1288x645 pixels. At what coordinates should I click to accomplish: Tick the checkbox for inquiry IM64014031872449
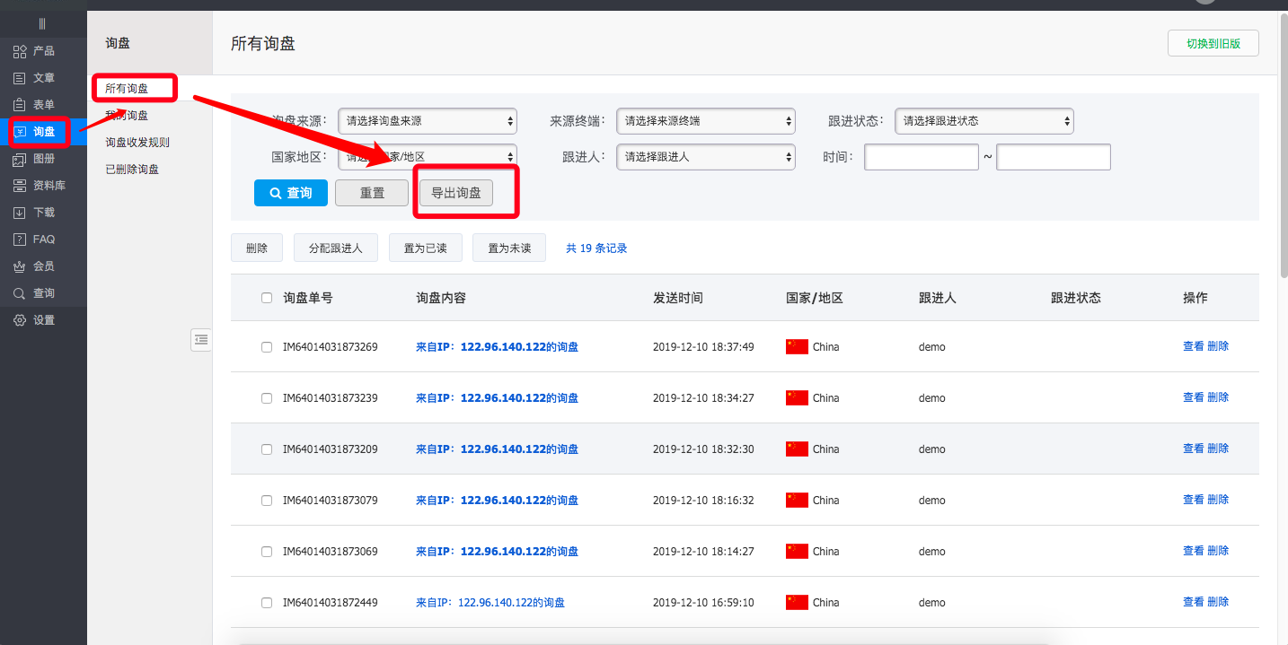[267, 603]
